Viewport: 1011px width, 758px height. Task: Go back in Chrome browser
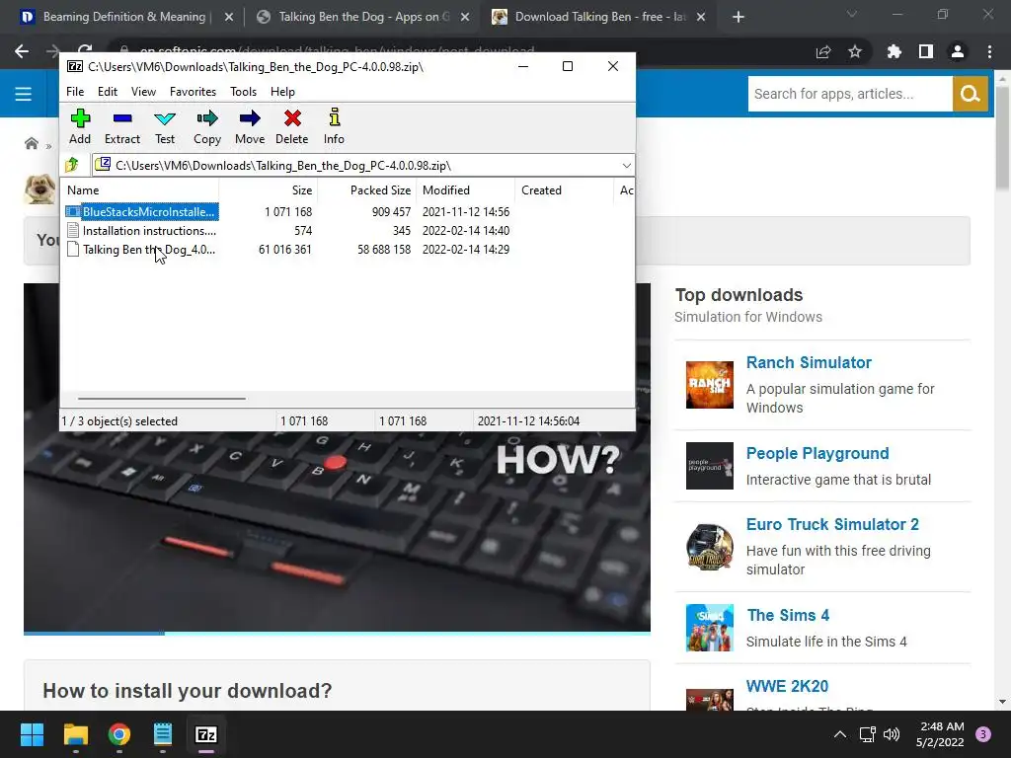22,51
